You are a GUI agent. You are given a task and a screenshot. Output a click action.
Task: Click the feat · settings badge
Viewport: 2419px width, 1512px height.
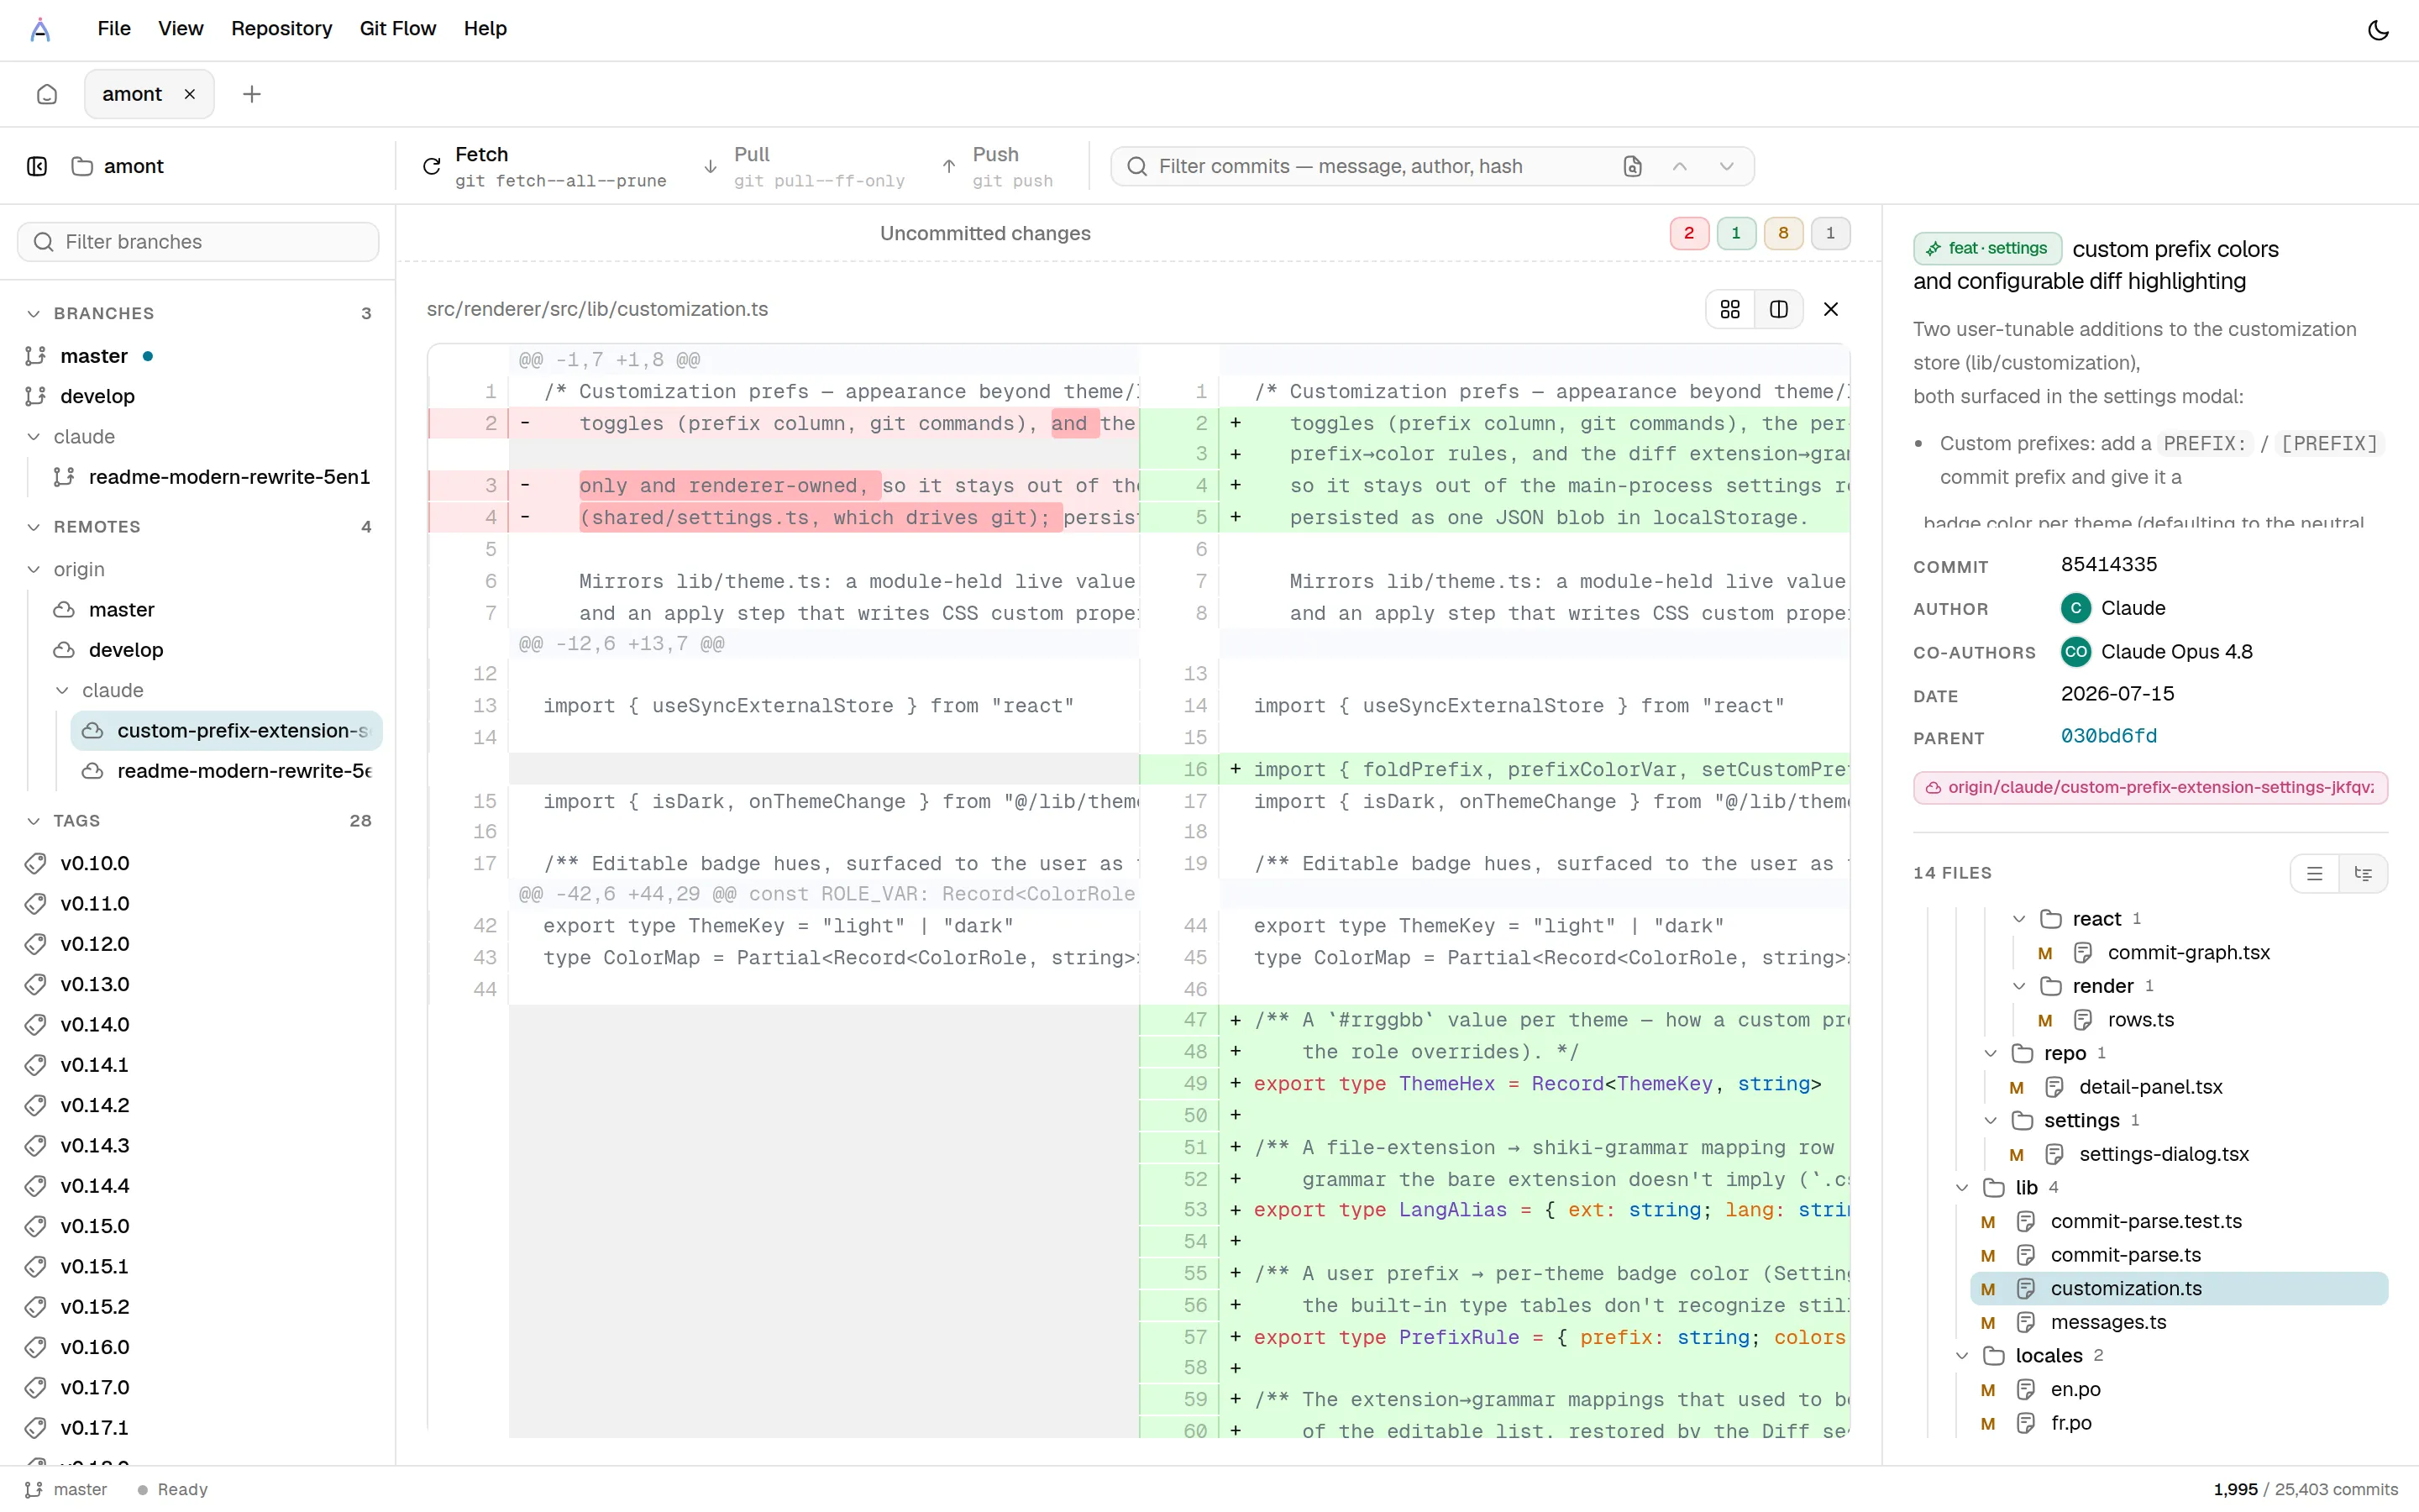(1987, 248)
